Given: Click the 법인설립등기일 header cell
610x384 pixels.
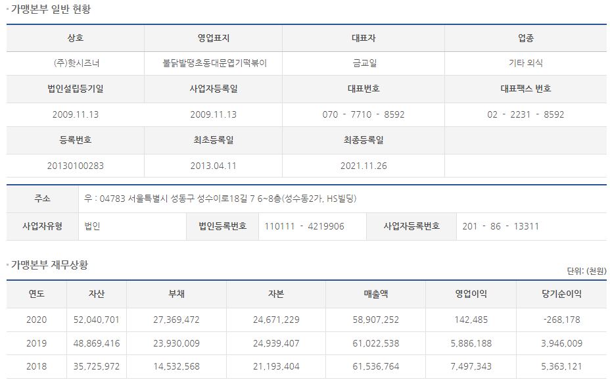Looking at the screenshot, I should coord(76,89).
